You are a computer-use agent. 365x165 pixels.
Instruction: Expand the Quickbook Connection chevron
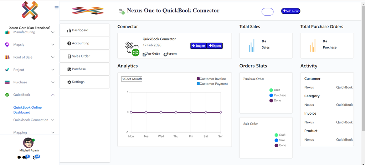pos(53,120)
